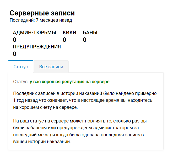Click the line starting Последних записей в истории
The width and height of the screenshot is (173, 168).
click(85, 93)
